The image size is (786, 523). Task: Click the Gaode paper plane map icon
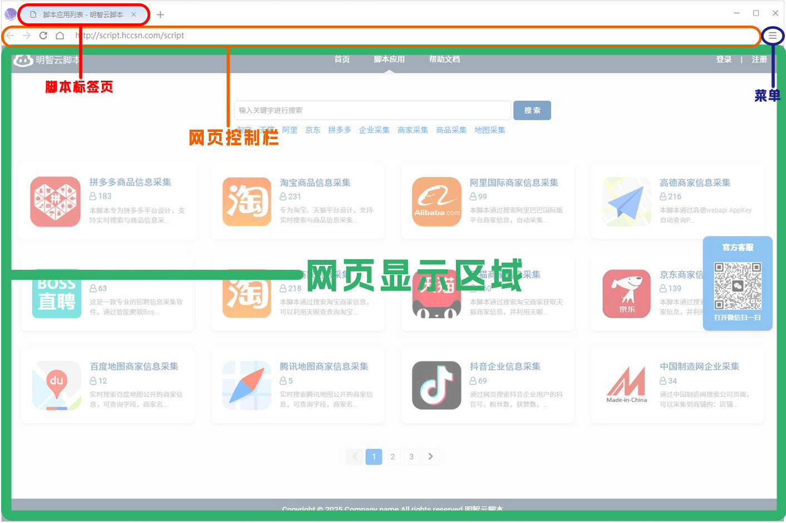[627, 201]
